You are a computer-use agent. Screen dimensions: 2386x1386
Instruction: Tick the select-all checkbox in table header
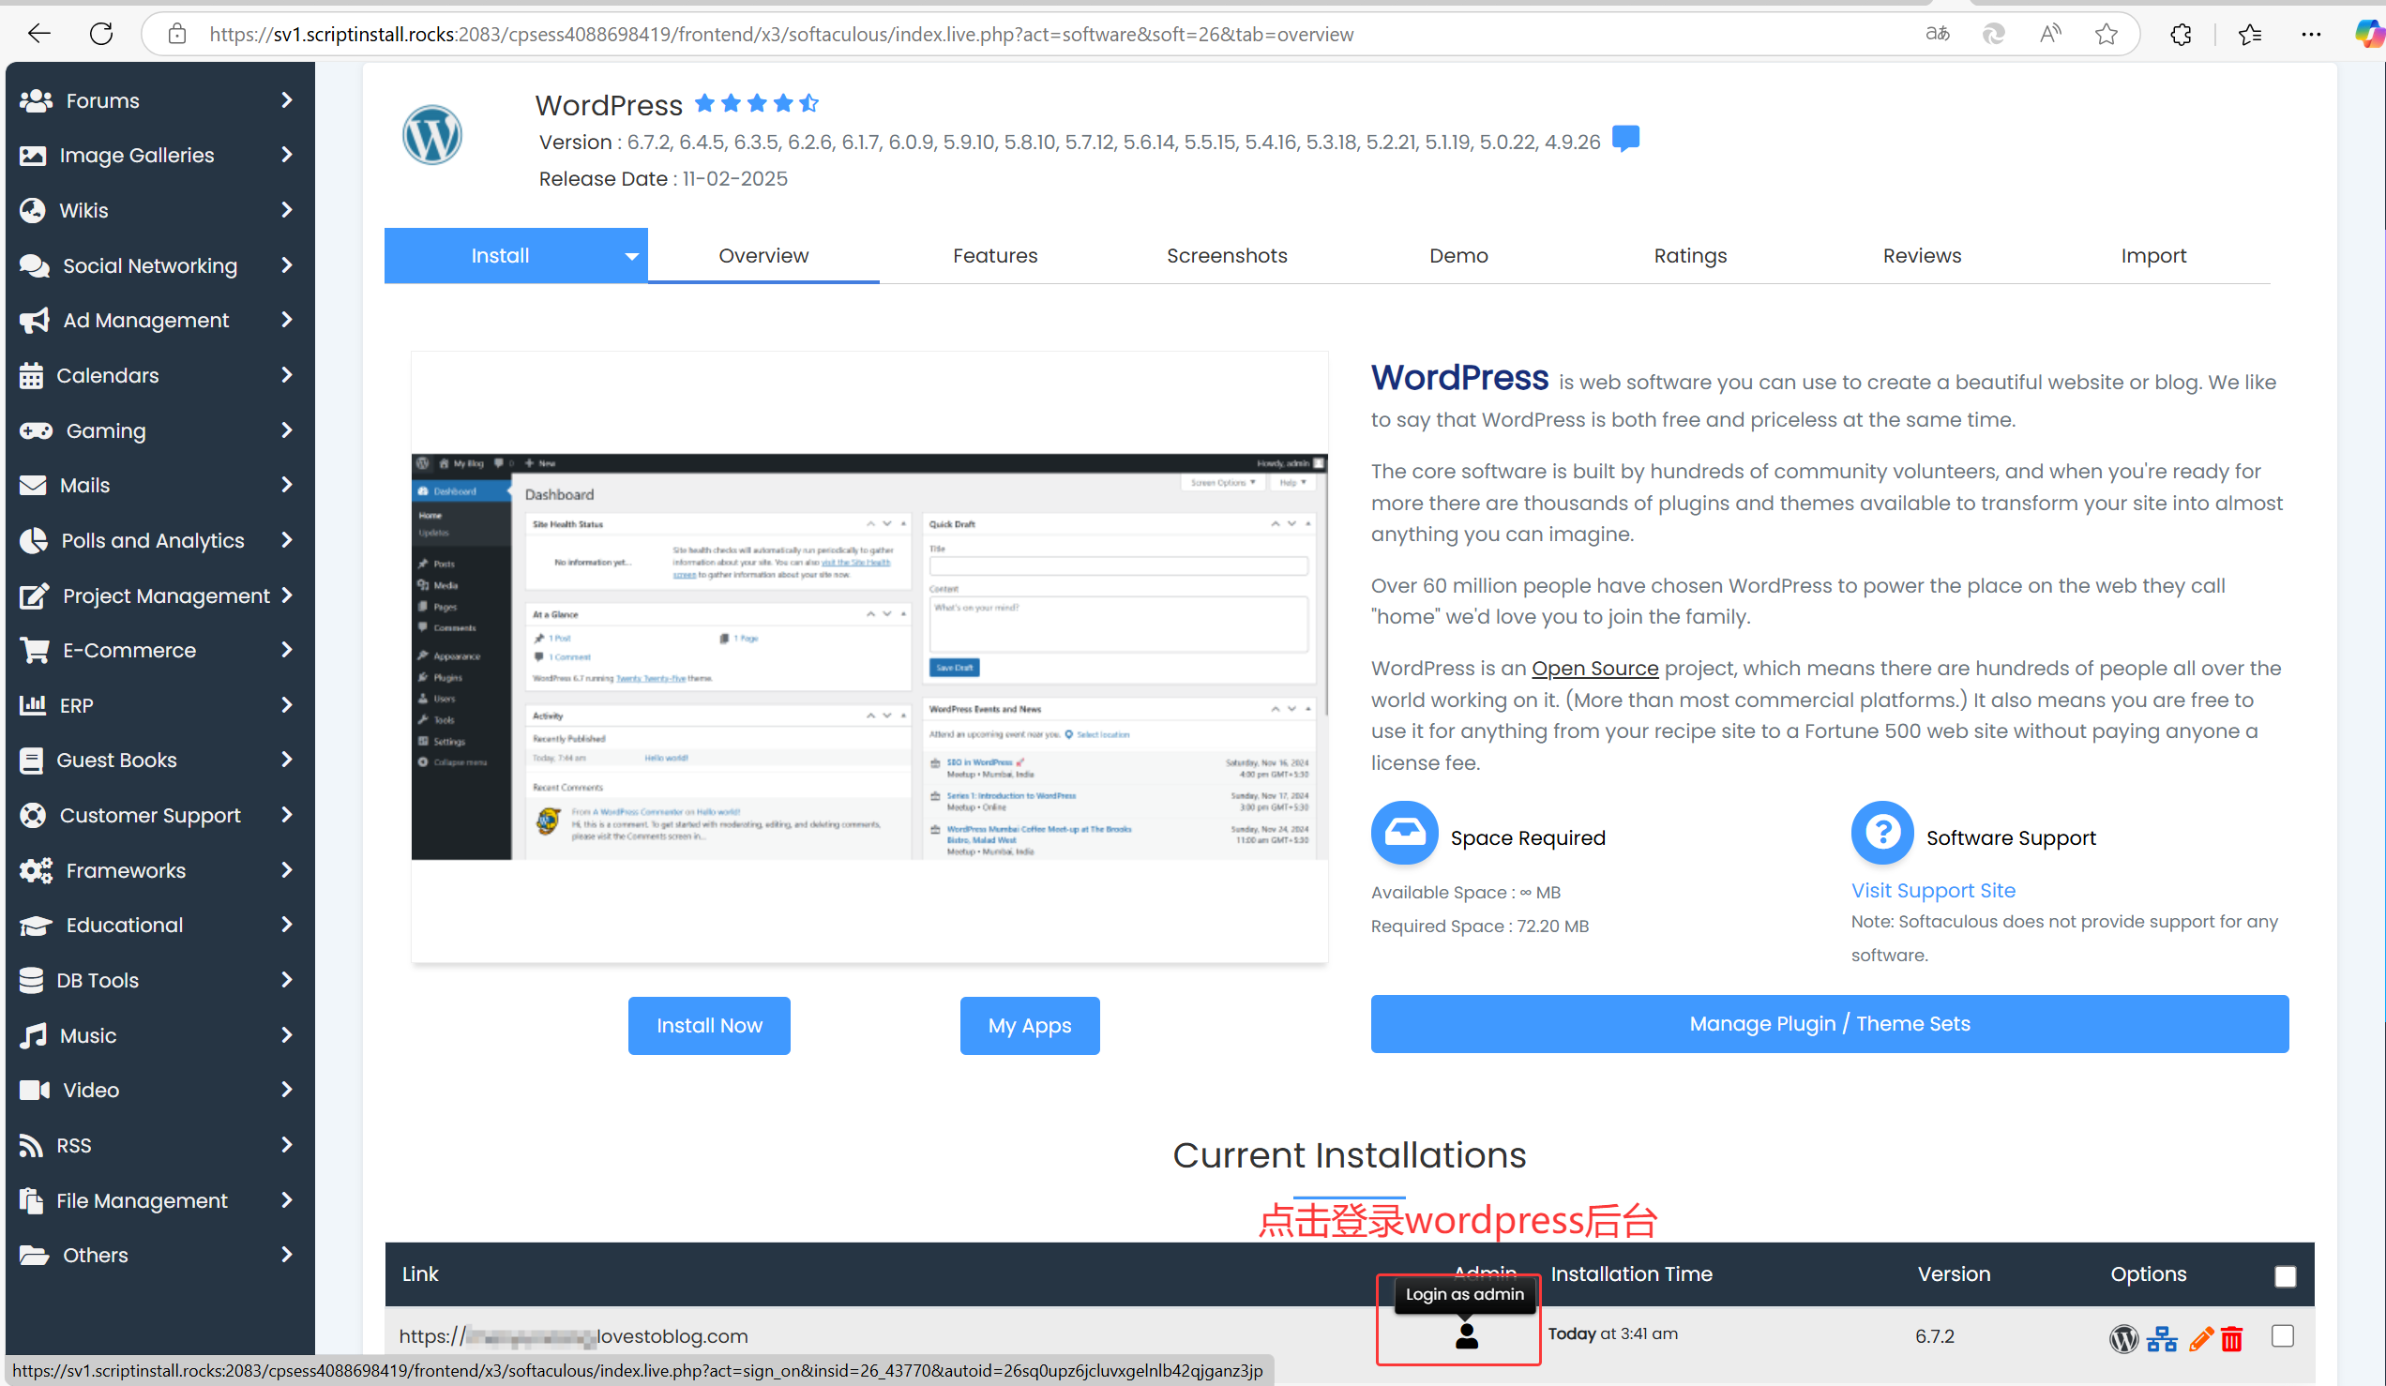(x=2285, y=1276)
